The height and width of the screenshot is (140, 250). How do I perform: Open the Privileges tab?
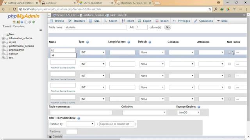click(181, 21)
